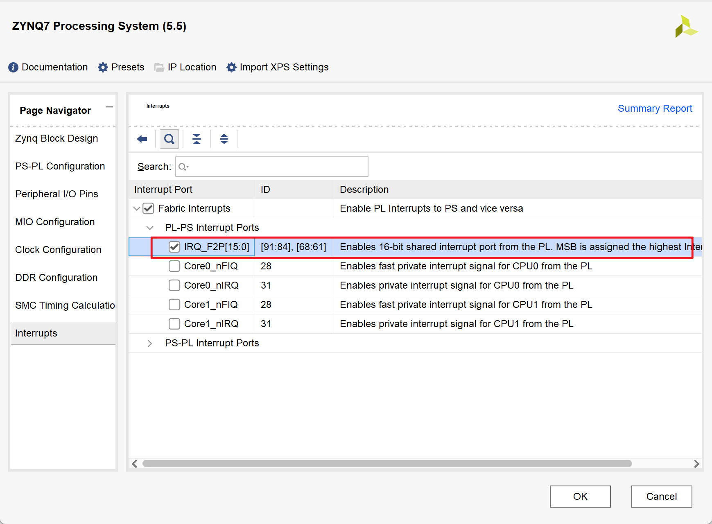Select Clock Configuration in navigator

(58, 250)
